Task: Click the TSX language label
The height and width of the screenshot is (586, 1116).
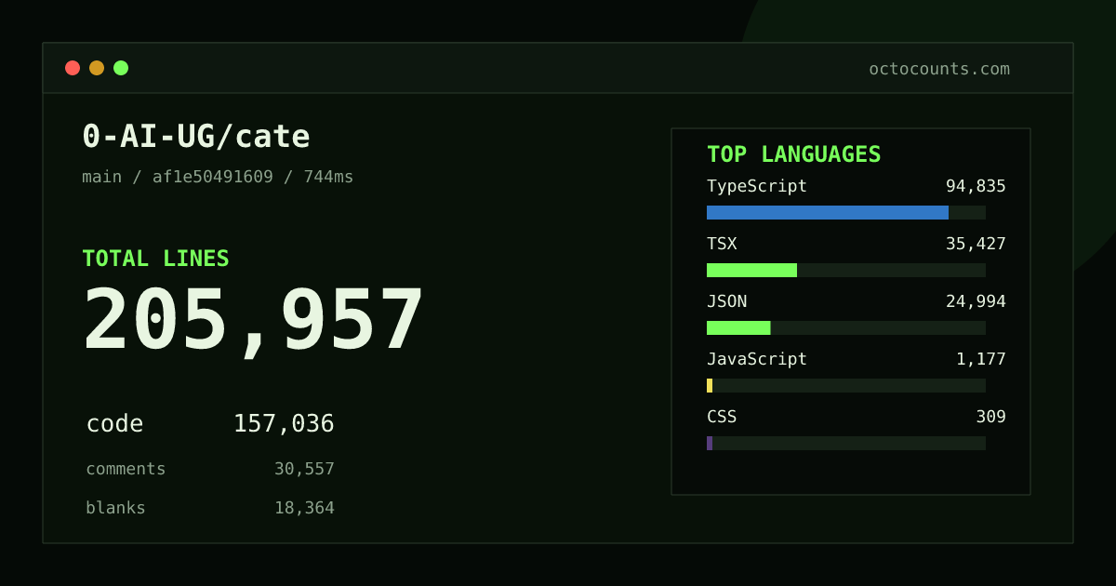Action: 722,244
